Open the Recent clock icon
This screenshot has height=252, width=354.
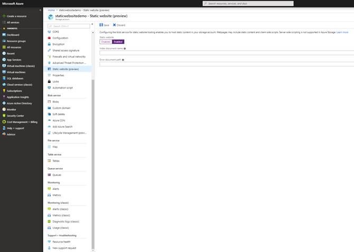(x=4, y=53)
